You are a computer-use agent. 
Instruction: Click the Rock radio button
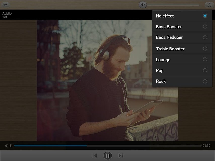tap(205, 81)
